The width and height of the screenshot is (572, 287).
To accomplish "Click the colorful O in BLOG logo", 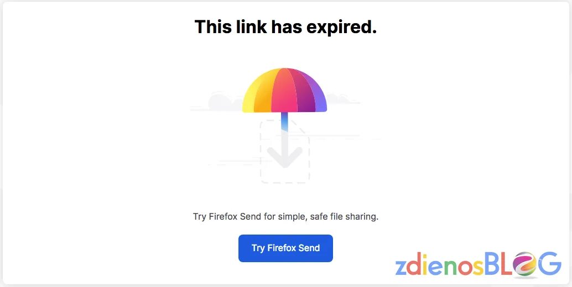I will click(x=524, y=265).
